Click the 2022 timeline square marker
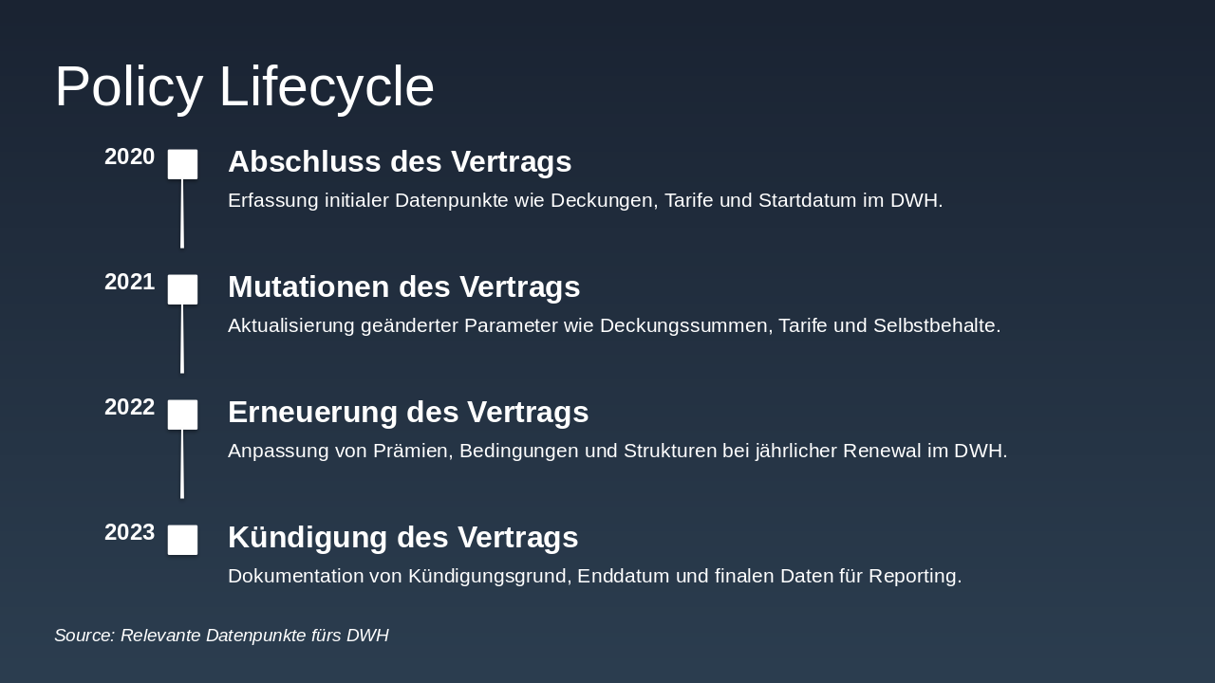 pyautogui.click(x=183, y=415)
